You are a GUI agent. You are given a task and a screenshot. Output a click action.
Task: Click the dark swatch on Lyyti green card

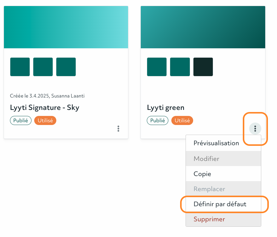(203, 67)
